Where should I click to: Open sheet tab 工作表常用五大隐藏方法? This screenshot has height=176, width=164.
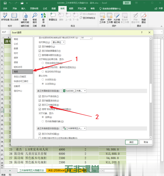point(32,170)
